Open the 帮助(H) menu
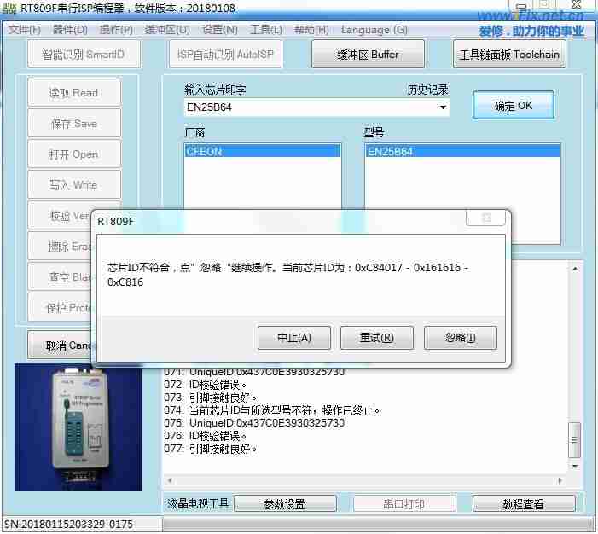This screenshot has width=598, height=534. click(x=311, y=30)
